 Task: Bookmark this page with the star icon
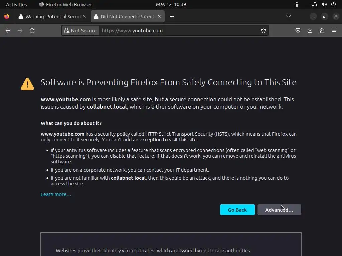tap(264, 31)
